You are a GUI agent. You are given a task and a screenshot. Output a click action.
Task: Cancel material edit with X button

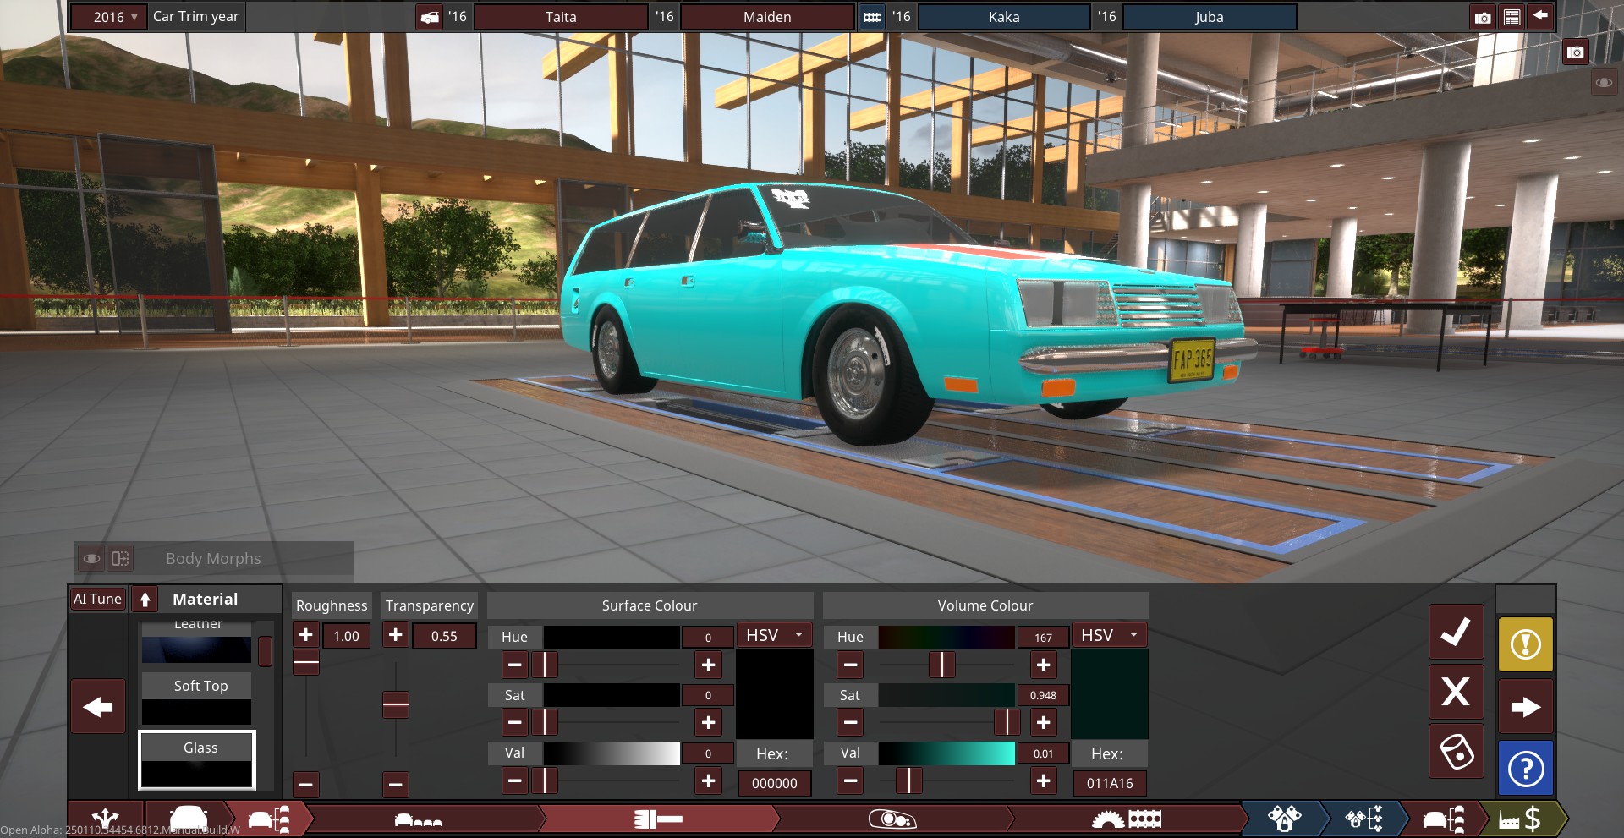tap(1456, 692)
